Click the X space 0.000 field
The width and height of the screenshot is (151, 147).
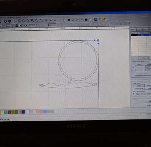click(x=148, y=67)
